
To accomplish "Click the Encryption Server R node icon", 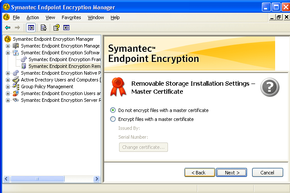I will click(x=16, y=100).
